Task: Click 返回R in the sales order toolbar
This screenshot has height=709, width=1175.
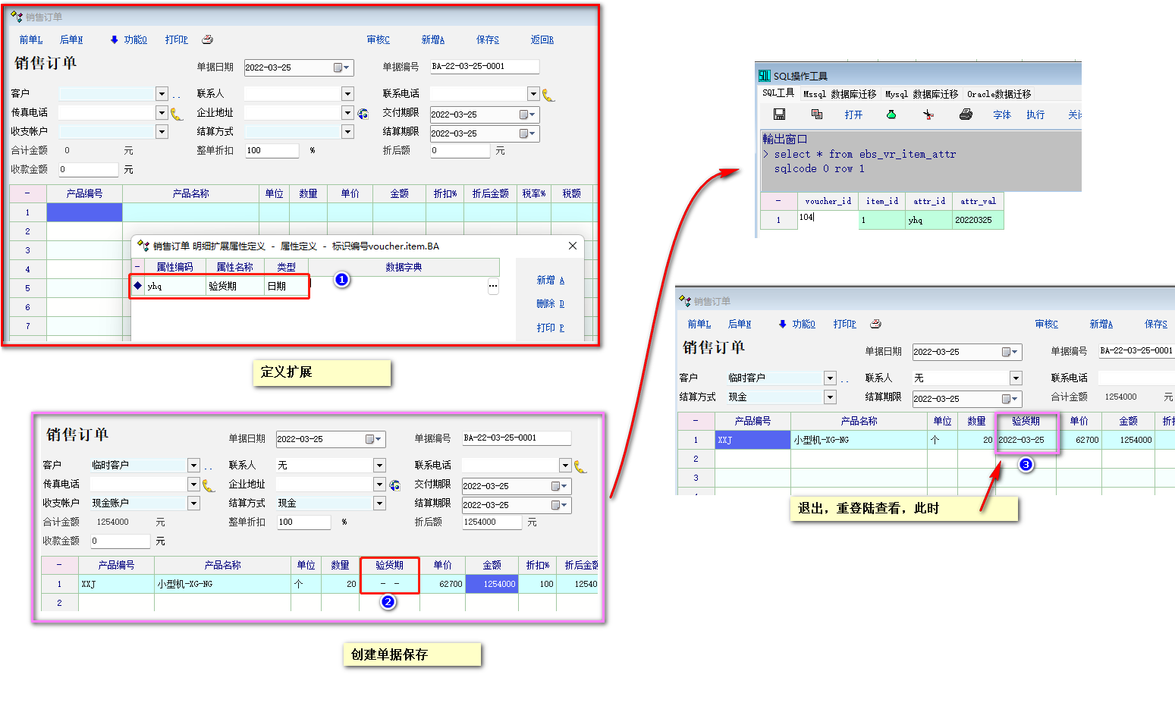Action: (x=542, y=39)
